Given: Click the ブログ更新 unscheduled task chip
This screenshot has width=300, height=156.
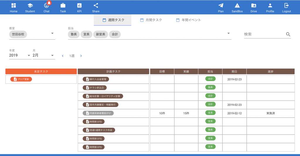Looking at the screenshot, I should 21,79.
